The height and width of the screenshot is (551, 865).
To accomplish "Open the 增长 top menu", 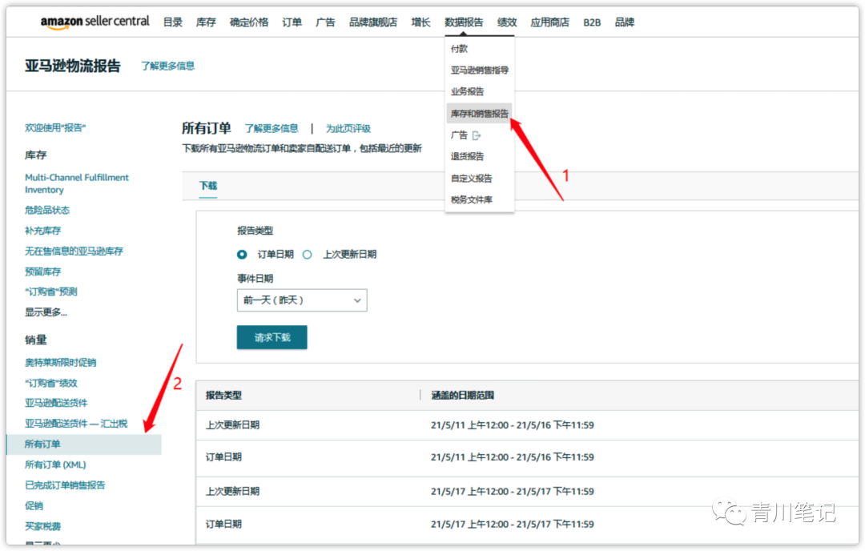I will (x=421, y=22).
